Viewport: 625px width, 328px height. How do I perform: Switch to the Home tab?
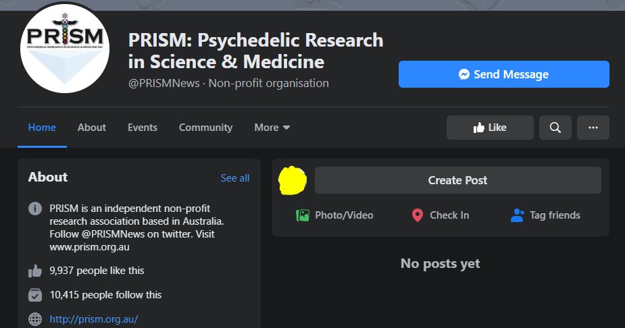pyautogui.click(x=42, y=128)
